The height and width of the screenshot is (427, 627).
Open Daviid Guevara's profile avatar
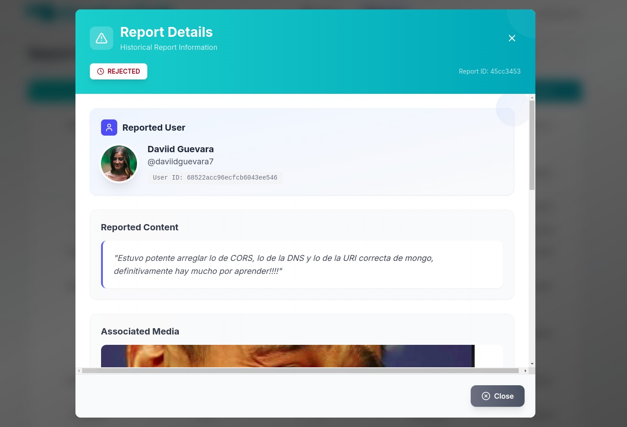pyautogui.click(x=119, y=163)
